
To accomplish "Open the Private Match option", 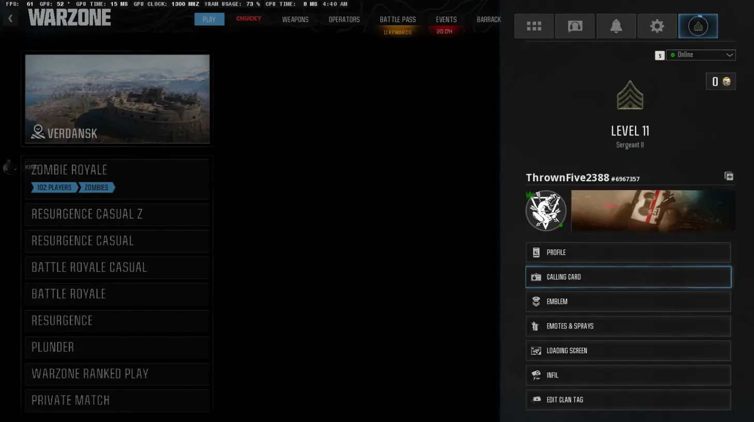I will pos(117,401).
